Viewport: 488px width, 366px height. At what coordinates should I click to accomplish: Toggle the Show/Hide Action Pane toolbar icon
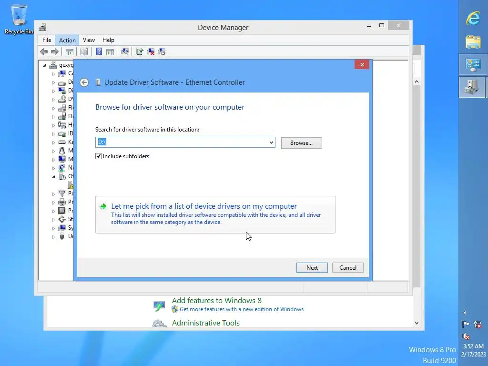click(x=110, y=51)
